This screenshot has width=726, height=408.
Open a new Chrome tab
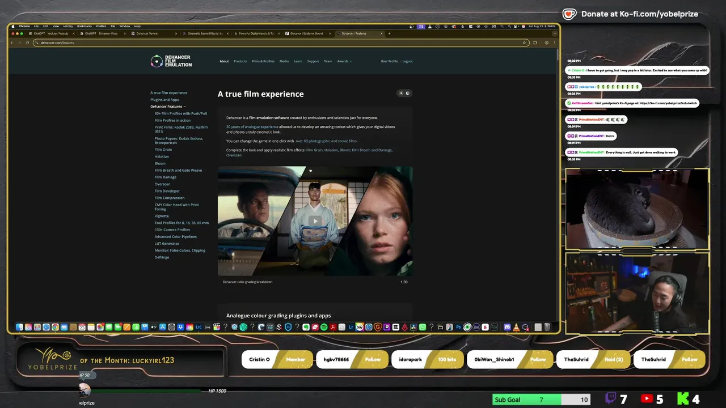(389, 33)
